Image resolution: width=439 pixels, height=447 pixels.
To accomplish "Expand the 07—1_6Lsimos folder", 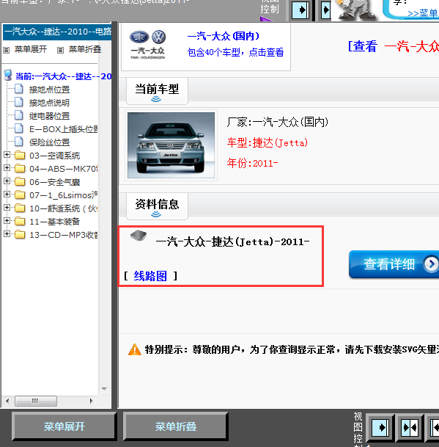I will pos(7,195).
